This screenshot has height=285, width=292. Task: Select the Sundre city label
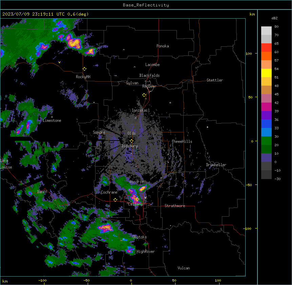pos(99,132)
